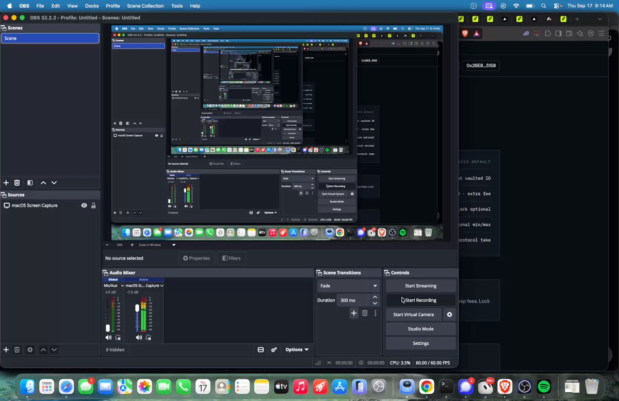Toggle lock on macOS Screen Capture source
Screen dimensions: 619x401
coord(93,205)
